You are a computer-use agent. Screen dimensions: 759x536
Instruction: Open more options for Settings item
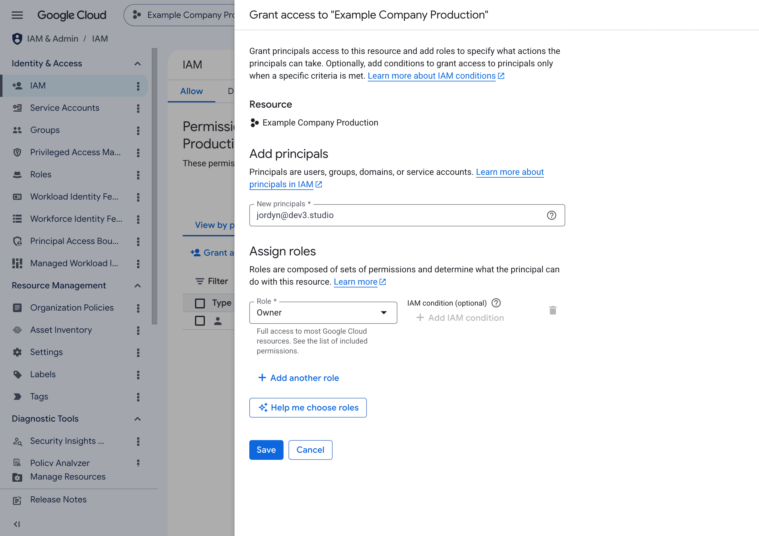(138, 353)
